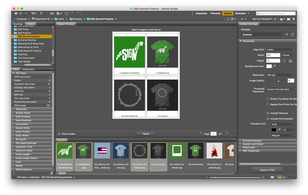Click the Open in Camera Raw icon
This screenshot has width=308, height=195.
click(66, 13)
